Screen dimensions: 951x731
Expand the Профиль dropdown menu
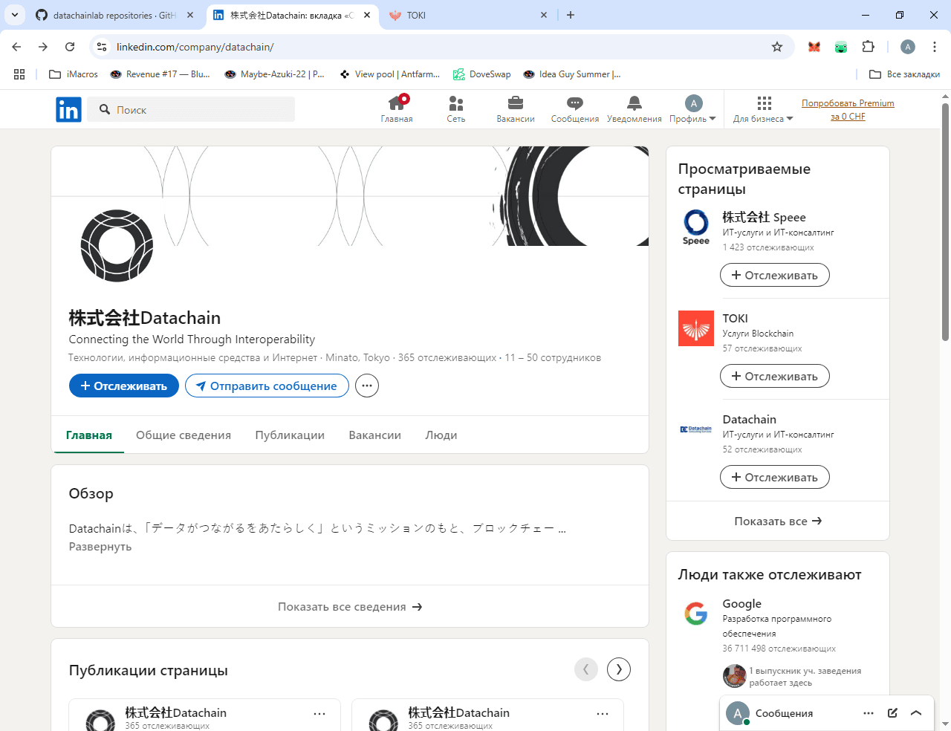point(692,109)
